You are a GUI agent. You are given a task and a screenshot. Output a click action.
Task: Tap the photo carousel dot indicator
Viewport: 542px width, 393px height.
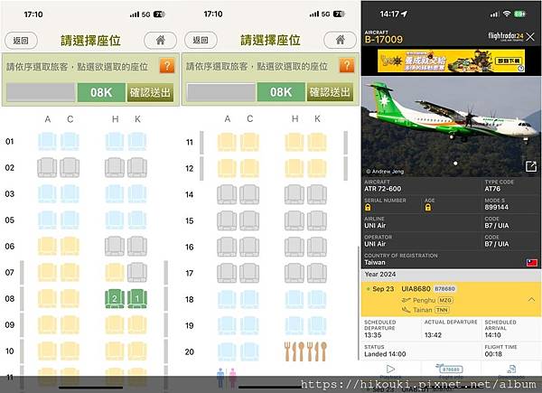[455, 164]
